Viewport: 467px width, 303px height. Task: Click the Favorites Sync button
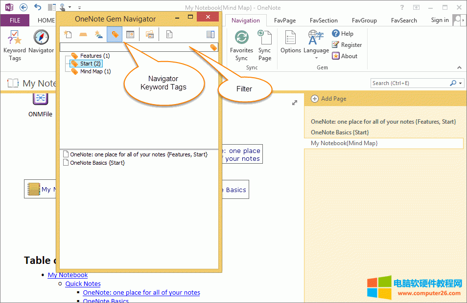click(x=241, y=45)
